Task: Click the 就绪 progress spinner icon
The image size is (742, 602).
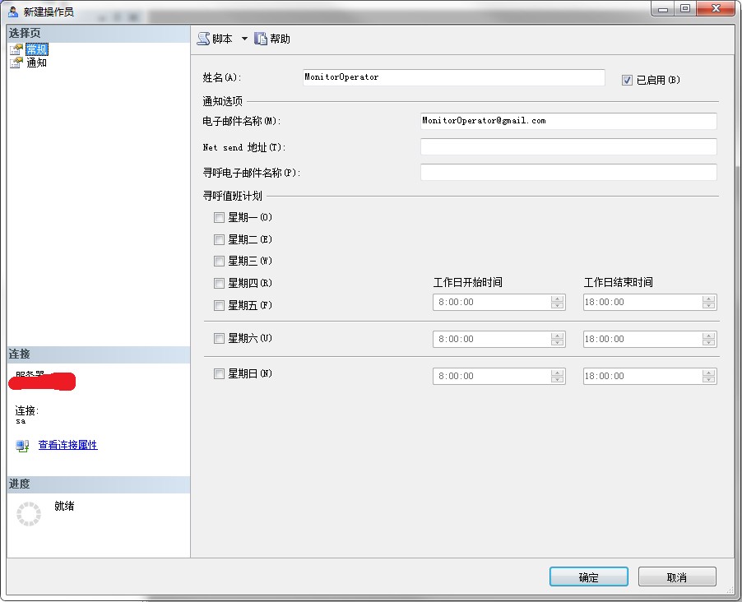Action: click(x=29, y=514)
